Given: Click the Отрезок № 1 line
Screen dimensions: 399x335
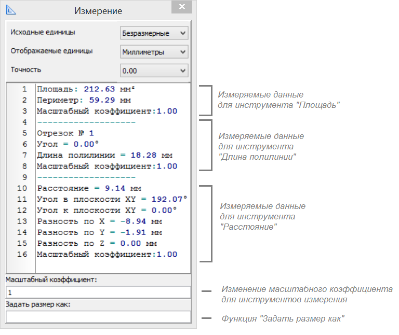Looking at the screenshot, I should point(65,133).
